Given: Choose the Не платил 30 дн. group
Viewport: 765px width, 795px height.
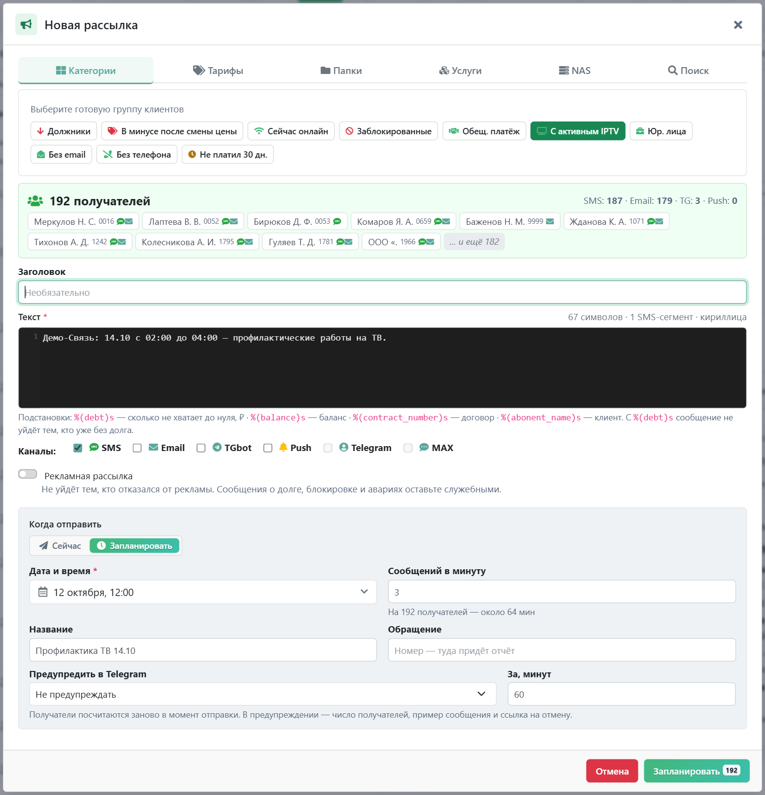Looking at the screenshot, I should coord(228,154).
